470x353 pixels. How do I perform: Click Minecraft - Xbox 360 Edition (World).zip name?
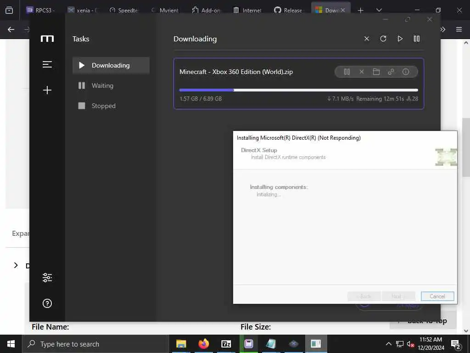pos(236,72)
